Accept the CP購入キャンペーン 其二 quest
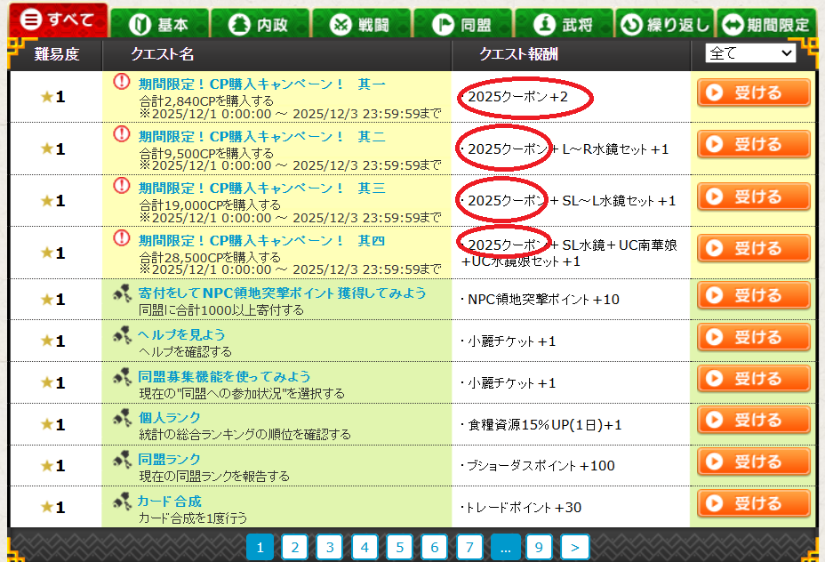The height and width of the screenshot is (562, 825). (753, 145)
